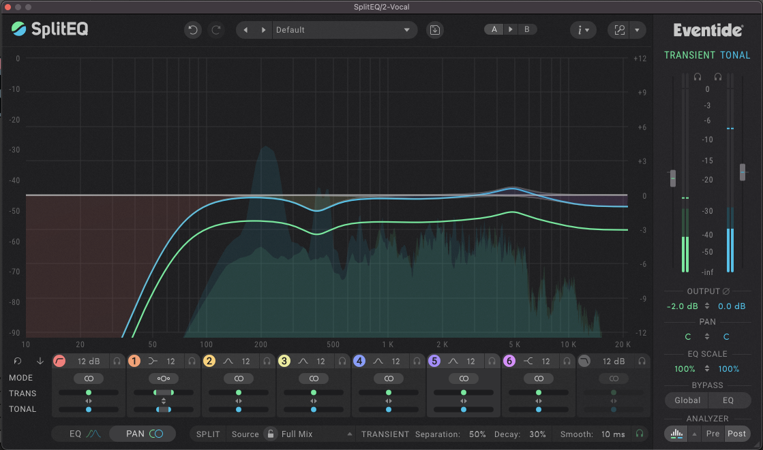Screen dimensions: 763x450
Task: Click the EQ scale link stepper arrows
Action: click(707, 369)
